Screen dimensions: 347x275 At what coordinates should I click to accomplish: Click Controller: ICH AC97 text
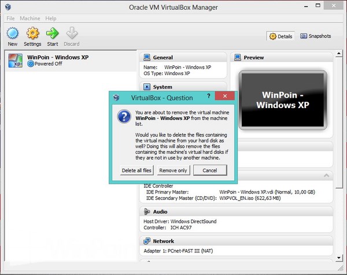point(168,228)
